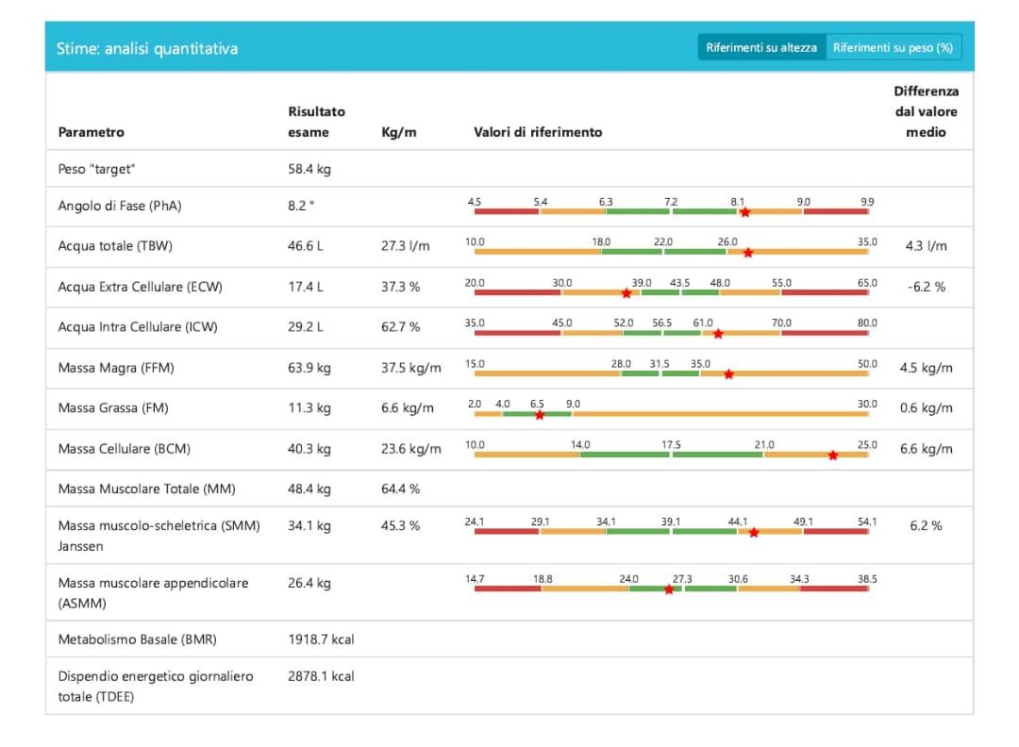Click the Risultato esame column header
The height and width of the screenshot is (747, 1019).
coord(316,122)
